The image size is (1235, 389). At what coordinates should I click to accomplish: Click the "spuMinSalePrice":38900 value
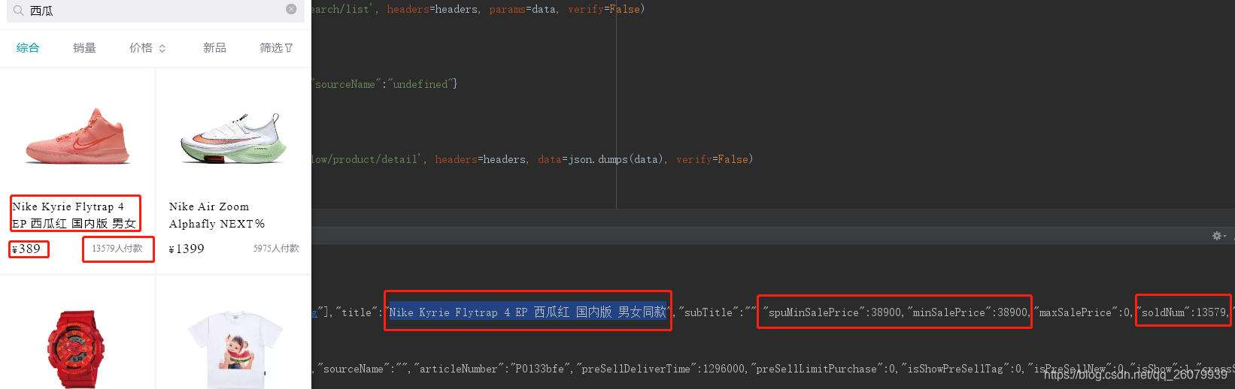(x=832, y=312)
